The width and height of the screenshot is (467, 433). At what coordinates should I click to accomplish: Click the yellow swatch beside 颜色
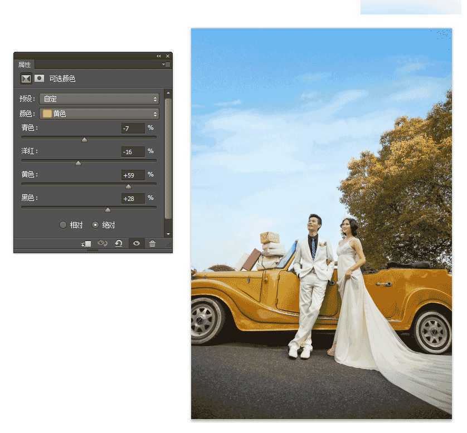(x=47, y=114)
